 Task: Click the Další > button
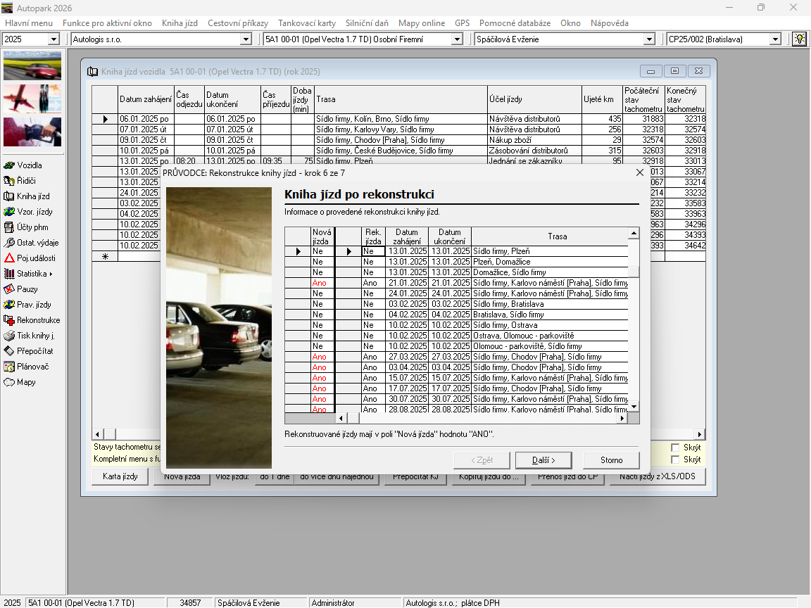coord(543,460)
